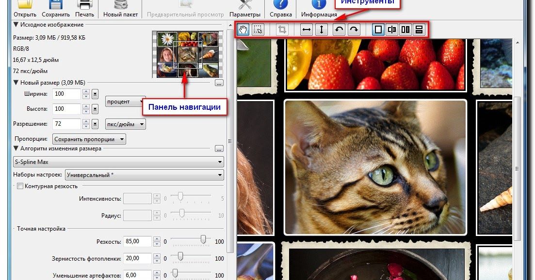Click the Зернистость фотопленки slider handle
The image size is (535, 280).
(180, 256)
